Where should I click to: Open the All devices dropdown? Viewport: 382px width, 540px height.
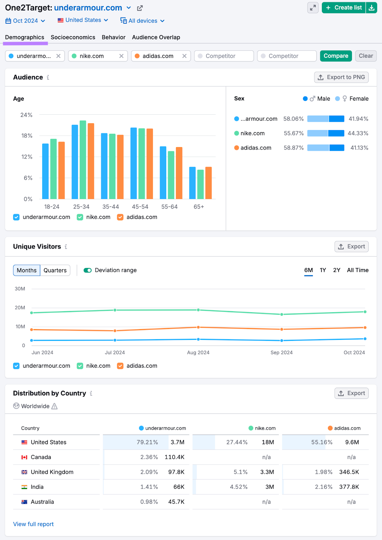(x=143, y=21)
